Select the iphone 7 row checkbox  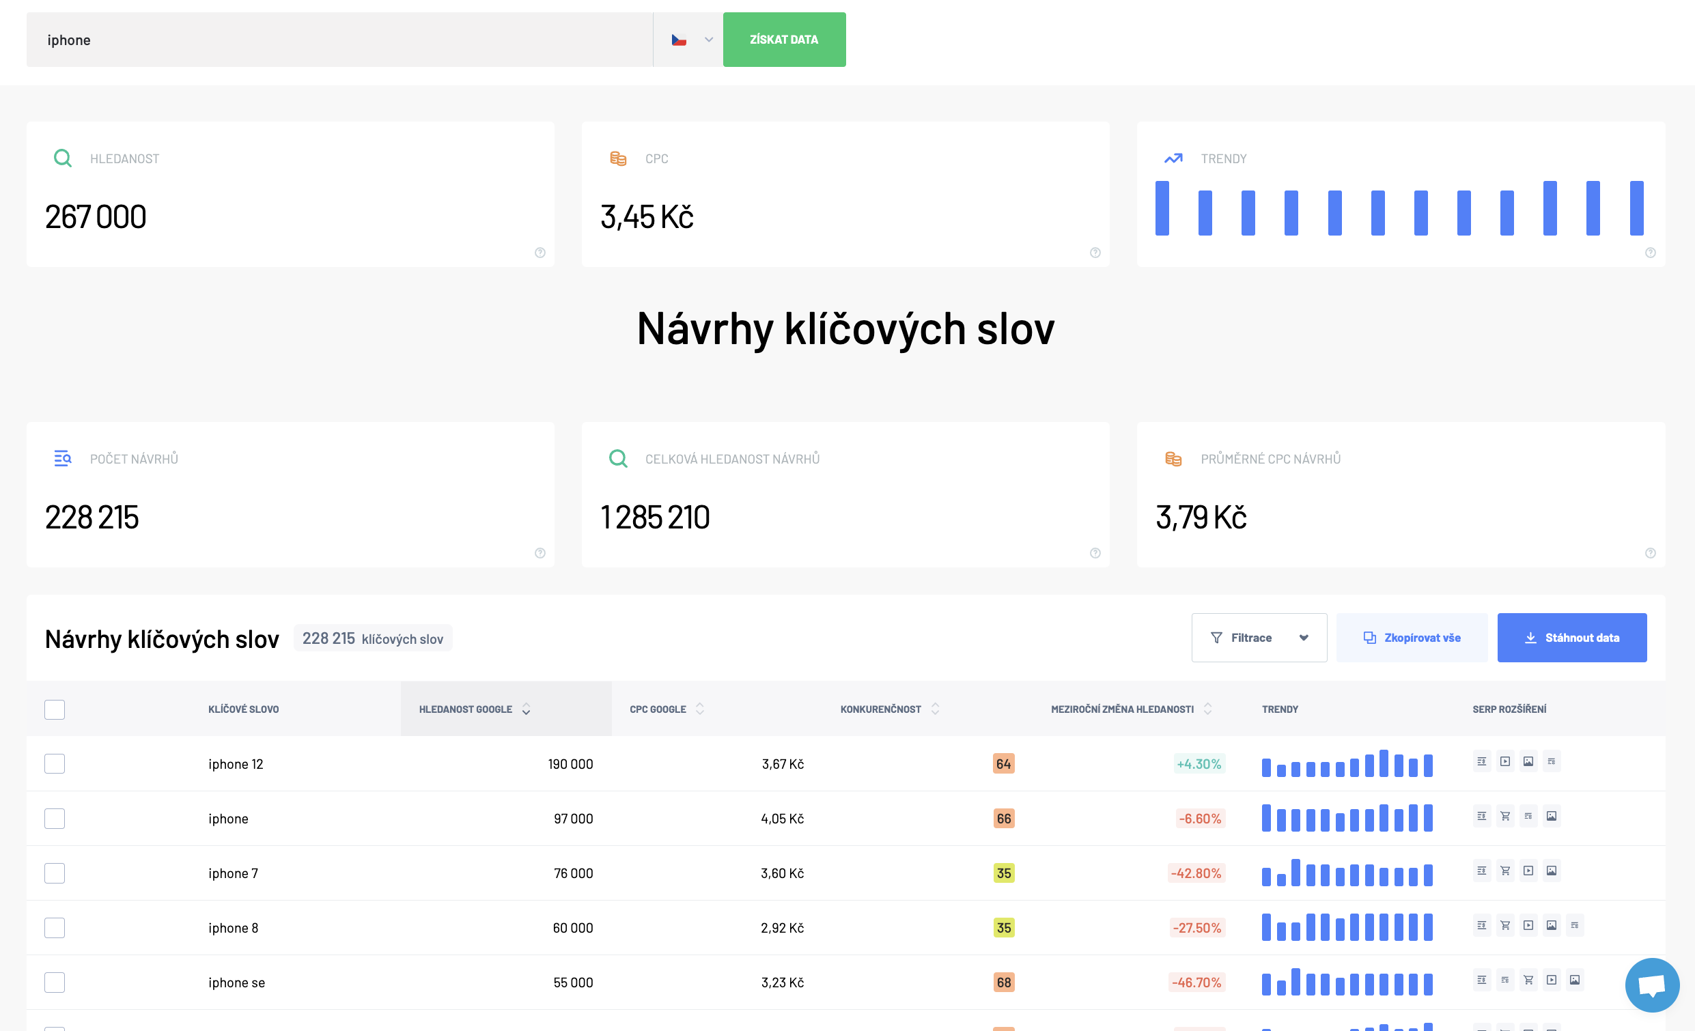coord(55,873)
